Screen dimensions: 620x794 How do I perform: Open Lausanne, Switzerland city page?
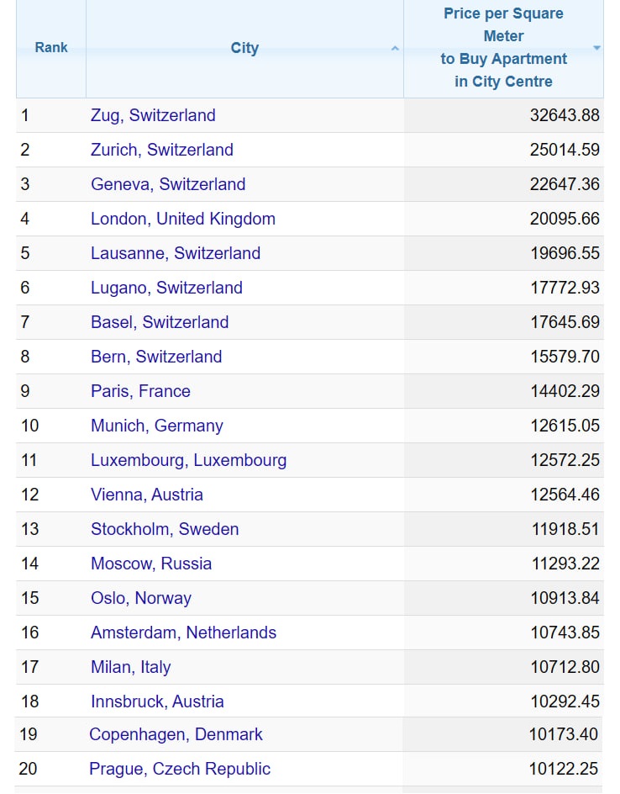(176, 253)
